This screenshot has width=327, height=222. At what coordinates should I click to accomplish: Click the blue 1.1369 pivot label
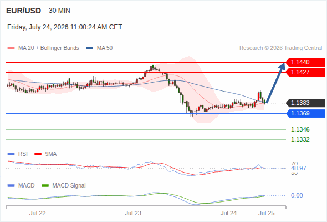pos(305,113)
